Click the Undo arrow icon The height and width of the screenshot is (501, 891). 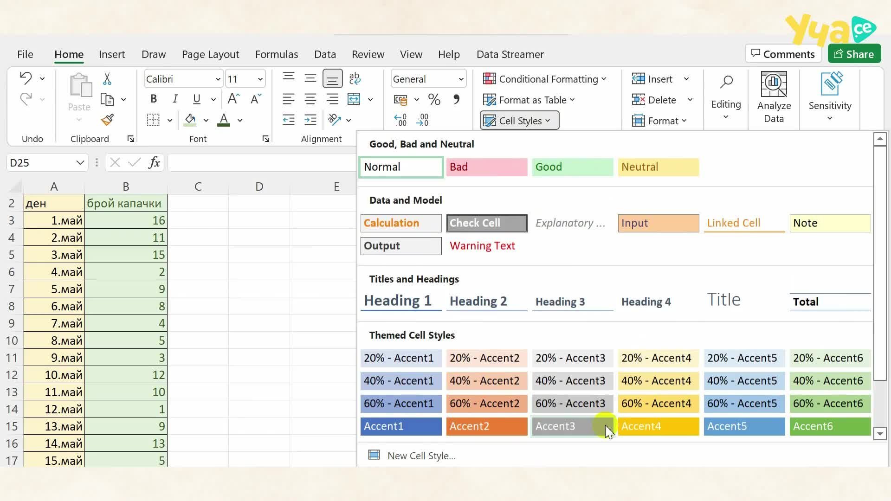26,78
